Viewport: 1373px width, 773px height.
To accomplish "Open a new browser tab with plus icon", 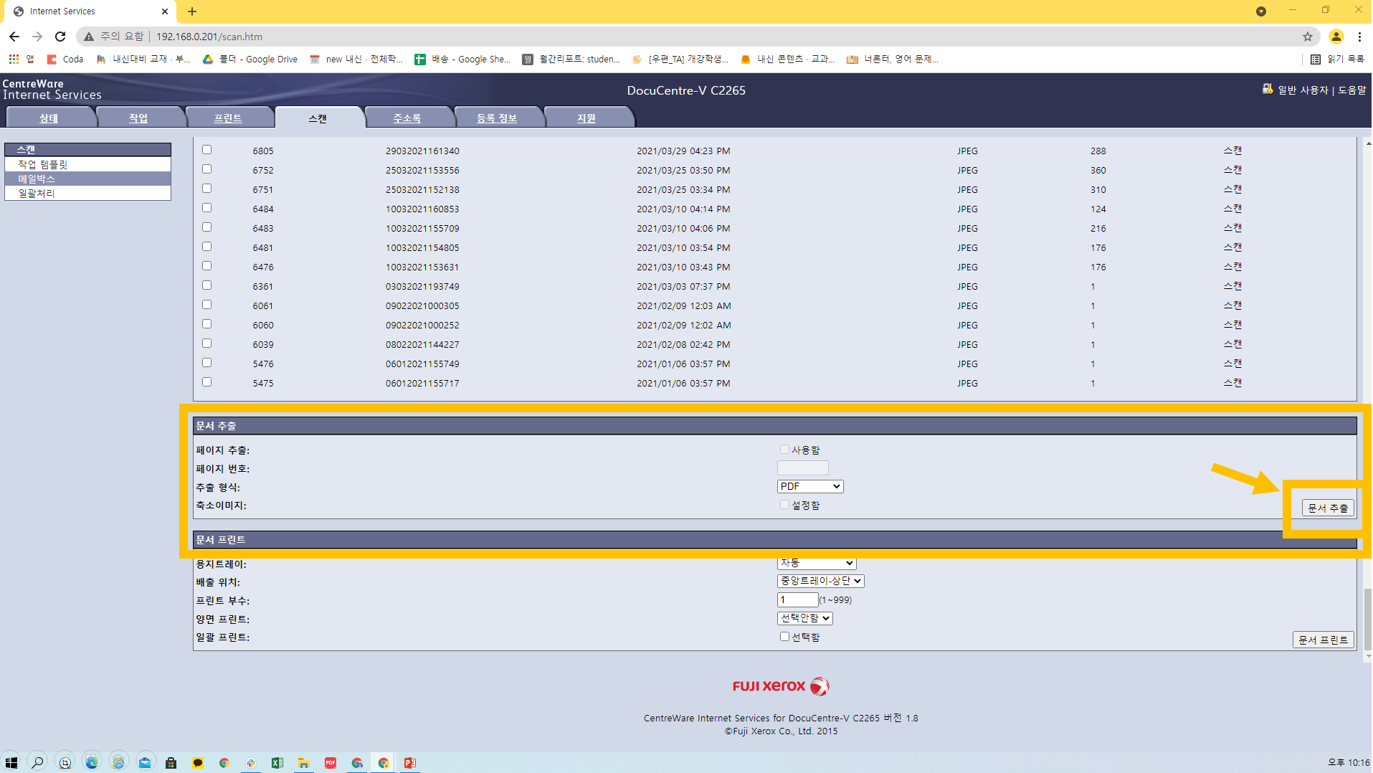I will point(192,11).
